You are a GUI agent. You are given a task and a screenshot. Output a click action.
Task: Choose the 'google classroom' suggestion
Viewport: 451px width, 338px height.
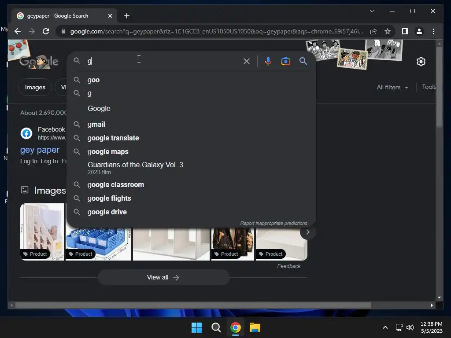(x=191, y=184)
